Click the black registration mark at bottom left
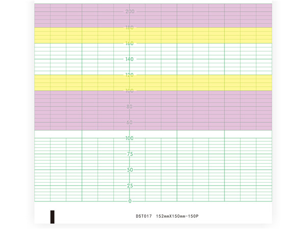 52,216
